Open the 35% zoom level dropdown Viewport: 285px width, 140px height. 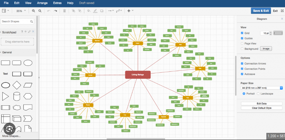pos(21,11)
